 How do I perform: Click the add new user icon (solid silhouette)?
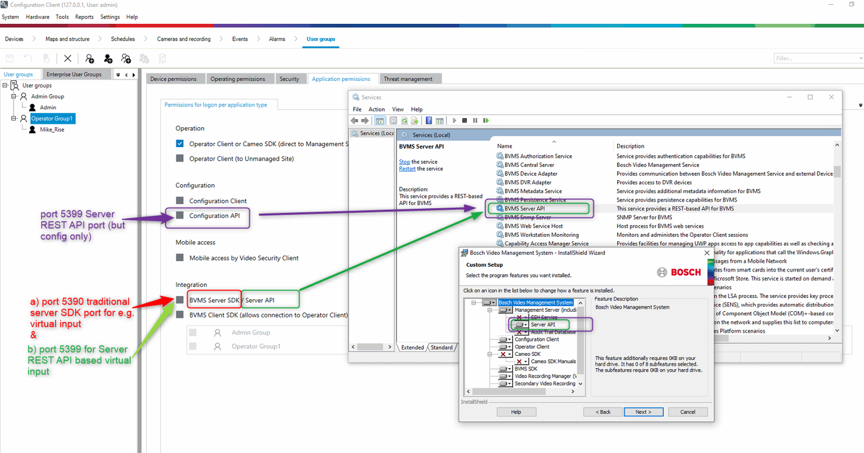coord(108,58)
